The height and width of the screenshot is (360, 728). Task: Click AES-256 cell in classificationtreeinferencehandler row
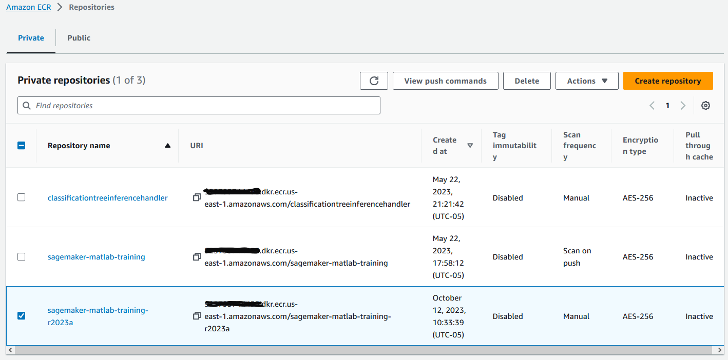pos(638,197)
